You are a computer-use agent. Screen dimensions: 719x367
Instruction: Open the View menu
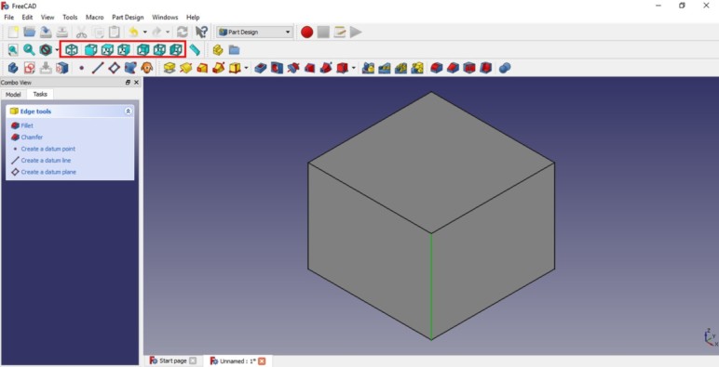pyautogui.click(x=47, y=18)
